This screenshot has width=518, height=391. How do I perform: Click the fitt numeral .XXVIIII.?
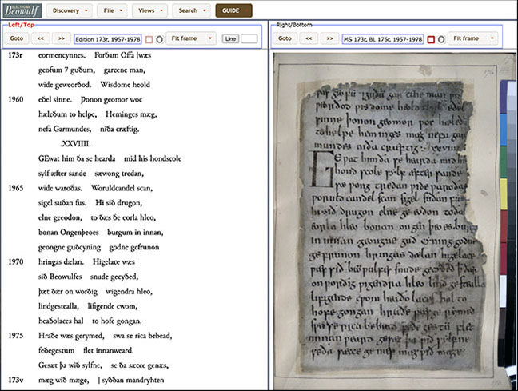coord(76,144)
